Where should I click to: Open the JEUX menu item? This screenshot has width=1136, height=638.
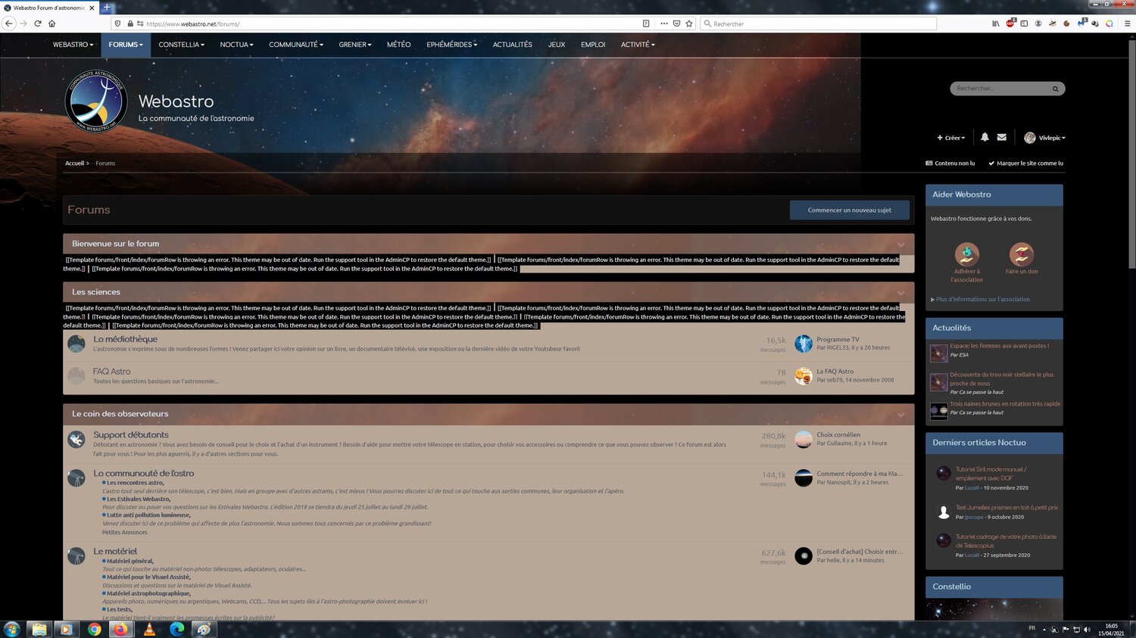pos(557,45)
